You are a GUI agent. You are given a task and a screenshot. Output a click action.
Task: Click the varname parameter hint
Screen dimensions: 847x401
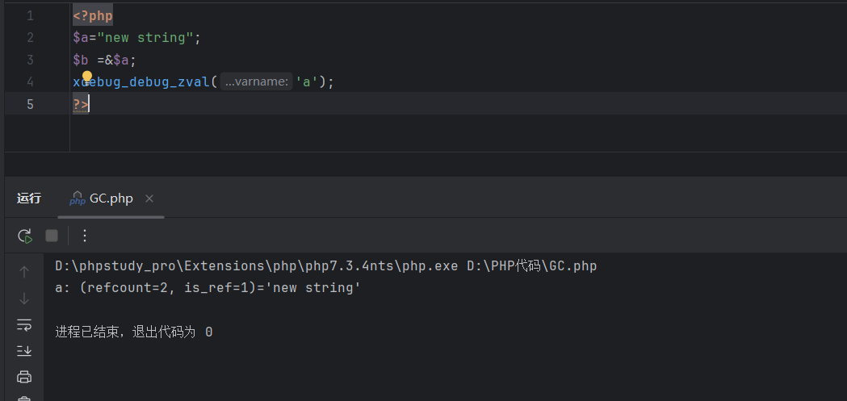point(256,81)
